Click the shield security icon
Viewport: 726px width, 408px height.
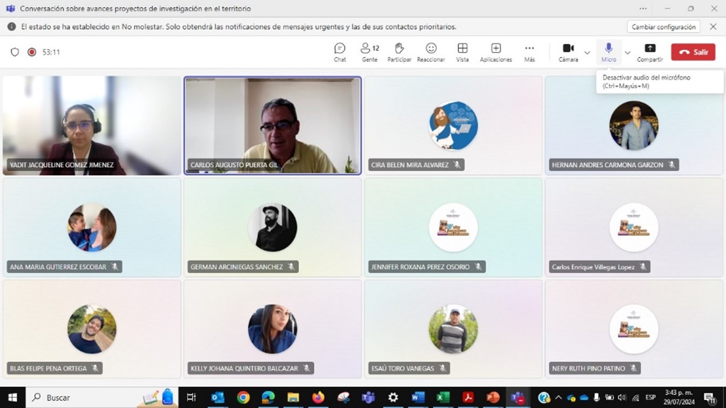(x=15, y=53)
